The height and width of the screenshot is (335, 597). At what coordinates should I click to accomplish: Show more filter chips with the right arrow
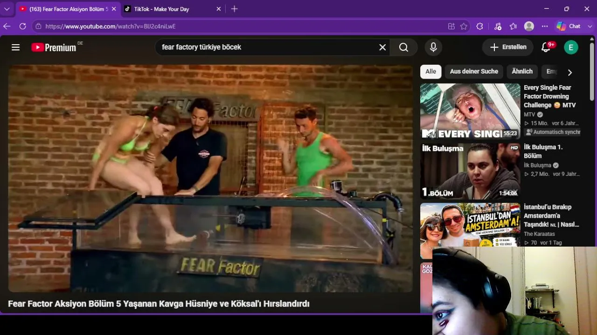[569, 72]
